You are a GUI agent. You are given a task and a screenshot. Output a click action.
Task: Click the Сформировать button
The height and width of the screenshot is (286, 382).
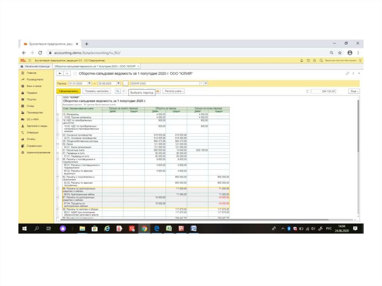tap(68, 91)
